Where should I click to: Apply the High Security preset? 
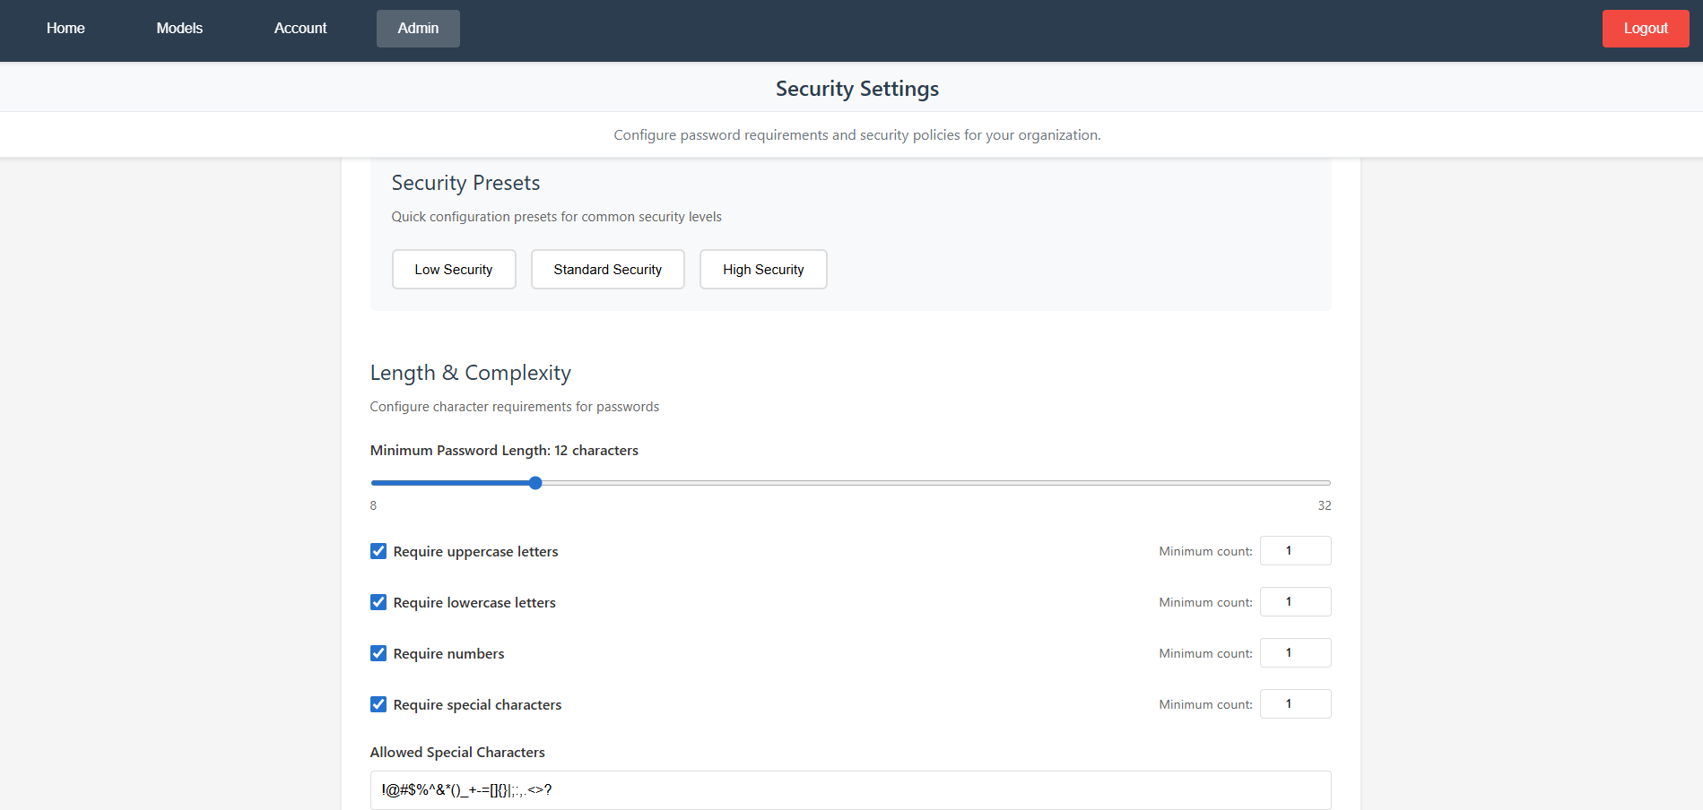pyautogui.click(x=762, y=269)
